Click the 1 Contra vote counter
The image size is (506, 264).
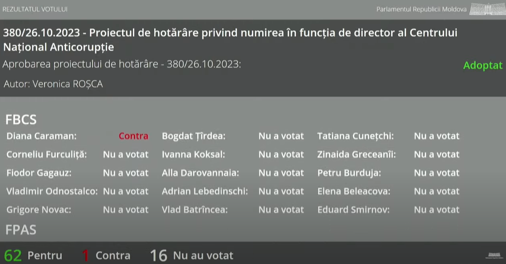106,255
